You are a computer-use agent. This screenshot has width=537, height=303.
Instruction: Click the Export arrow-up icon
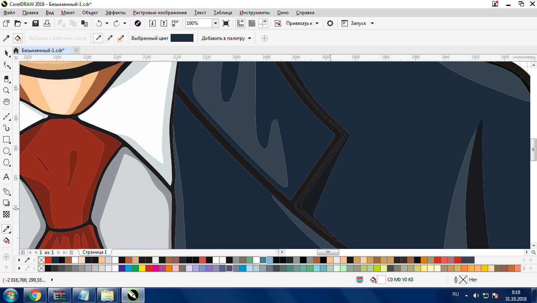(164, 23)
